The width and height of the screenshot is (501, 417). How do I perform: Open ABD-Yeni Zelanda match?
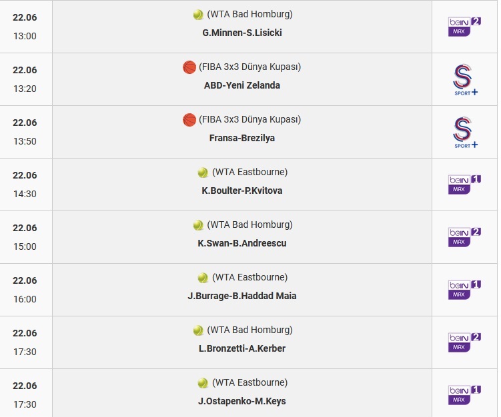coord(242,85)
